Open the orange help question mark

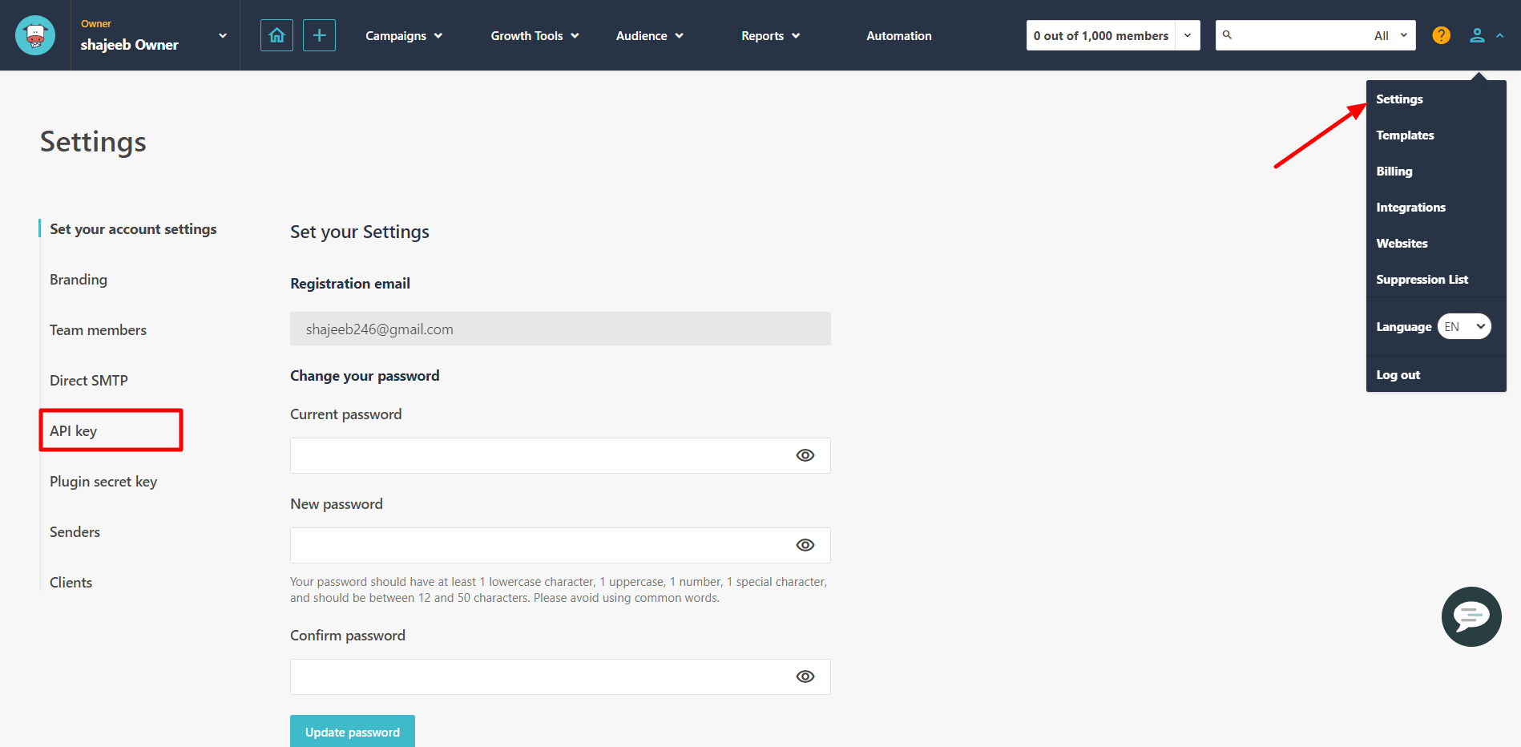(x=1441, y=35)
